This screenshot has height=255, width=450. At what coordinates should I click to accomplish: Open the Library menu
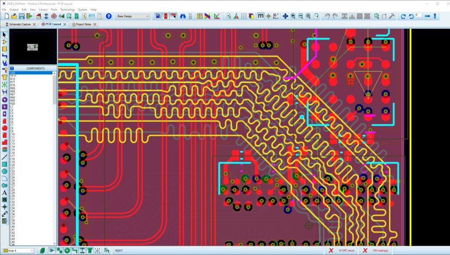coord(43,10)
